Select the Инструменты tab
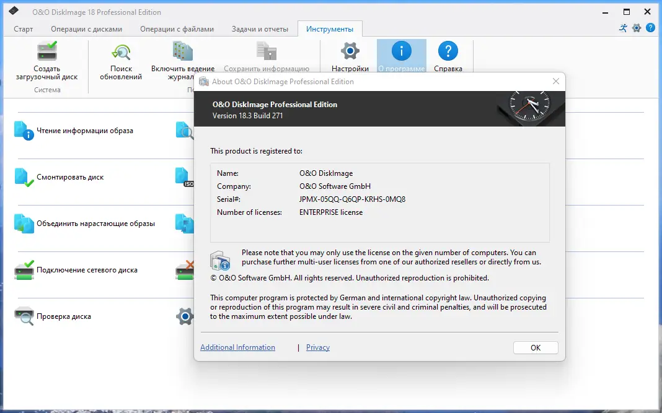Viewport: 662px width, 413px height. 330,29
